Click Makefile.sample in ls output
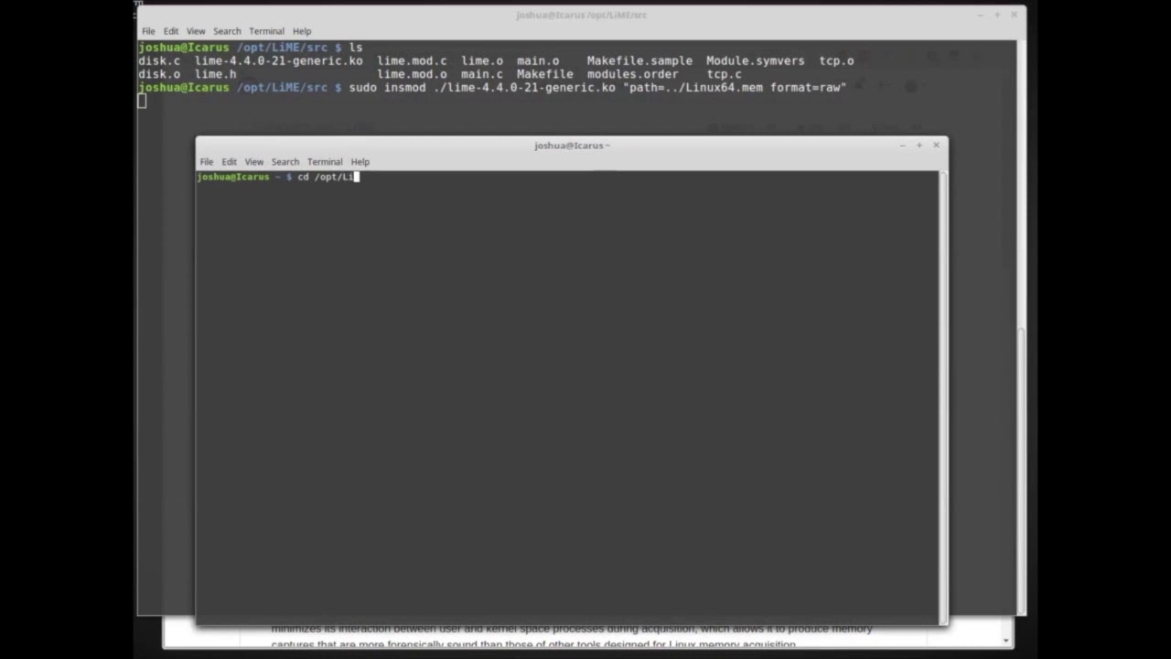This screenshot has width=1171, height=659. pyautogui.click(x=639, y=60)
